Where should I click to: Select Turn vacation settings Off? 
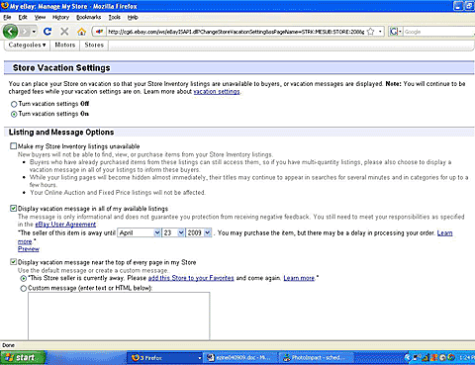[14, 104]
